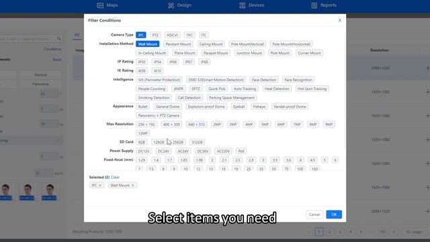Enable Face Detection intelligence filter
Image resolution: width=430 pixels, height=242 pixels.
pos(264,80)
